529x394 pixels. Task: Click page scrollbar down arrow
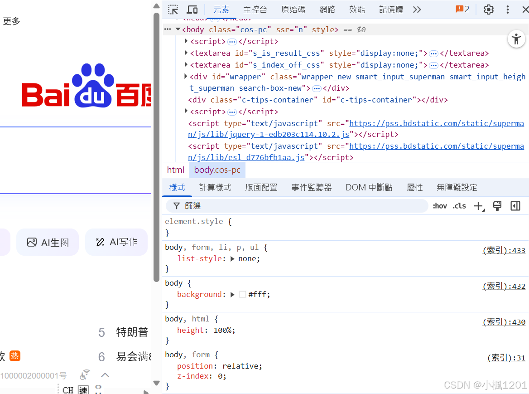(x=156, y=383)
